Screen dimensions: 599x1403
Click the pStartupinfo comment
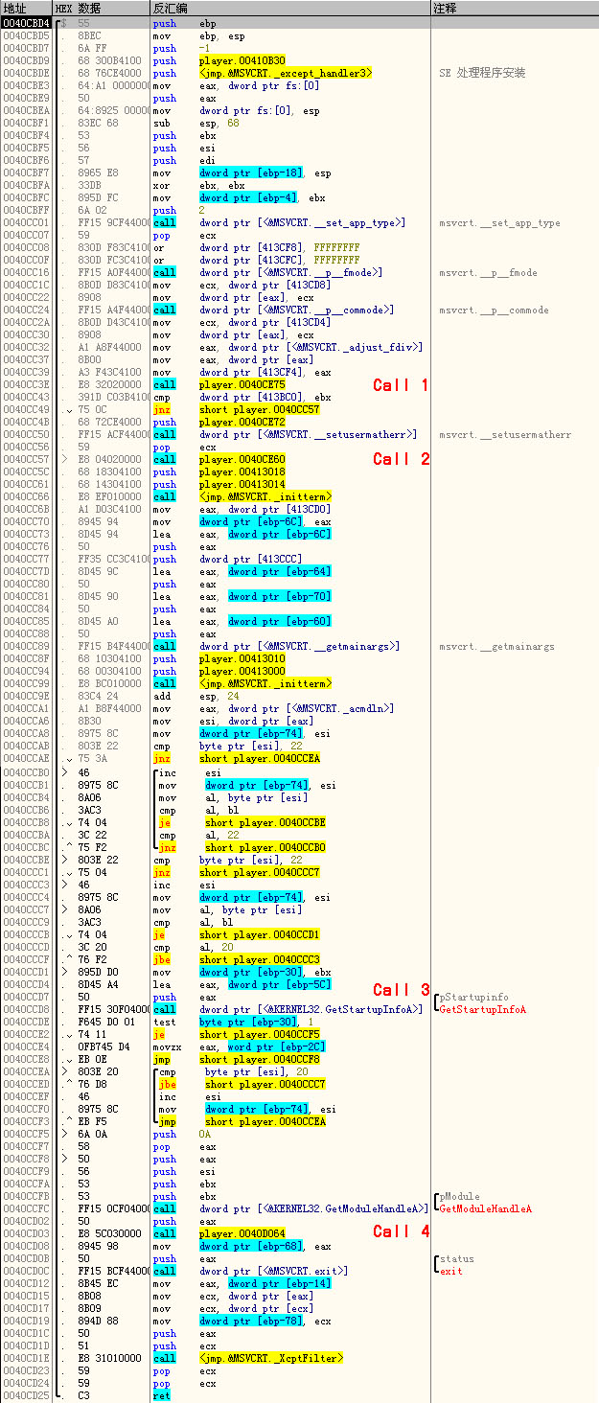click(472, 997)
